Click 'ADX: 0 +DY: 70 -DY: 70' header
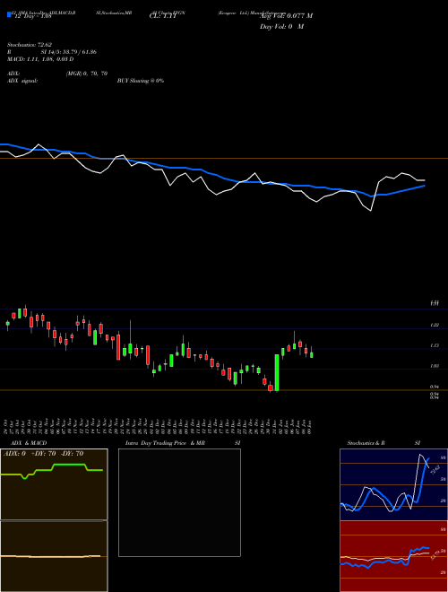The width and height of the screenshot is (448, 592). pos(43,454)
